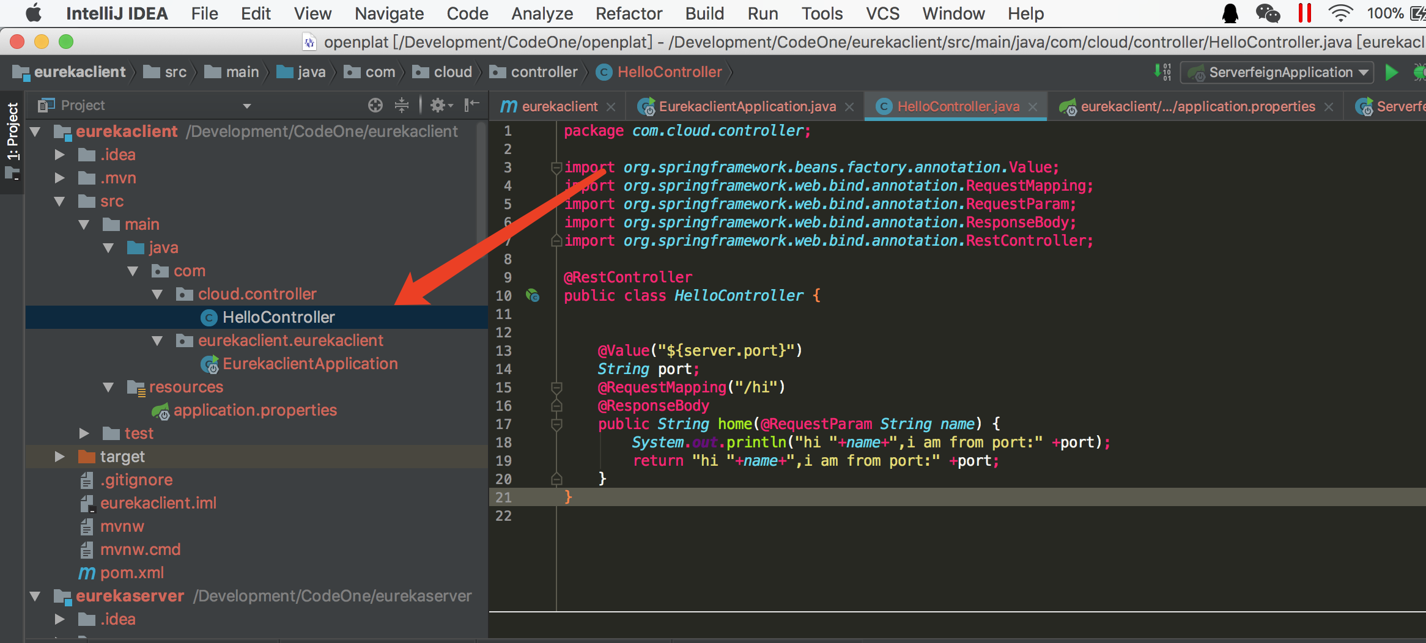The image size is (1426, 643).
Task: Open the Build menu
Action: [x=704, y=13]
